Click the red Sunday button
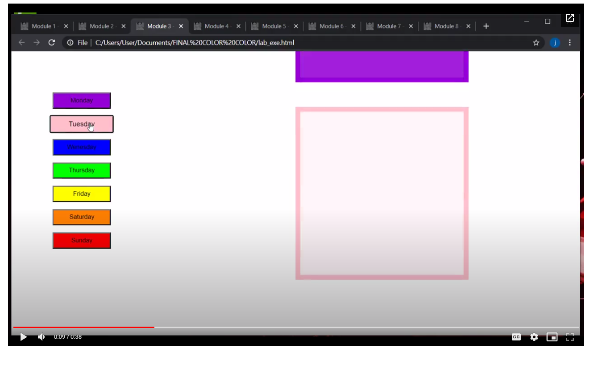This screenshot has width=594, height=369. (82, 240)
